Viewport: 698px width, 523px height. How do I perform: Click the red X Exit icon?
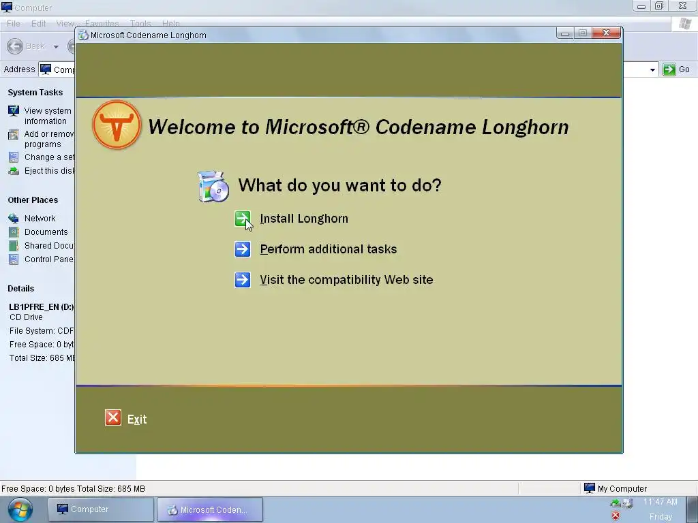[x=113, y=417]
